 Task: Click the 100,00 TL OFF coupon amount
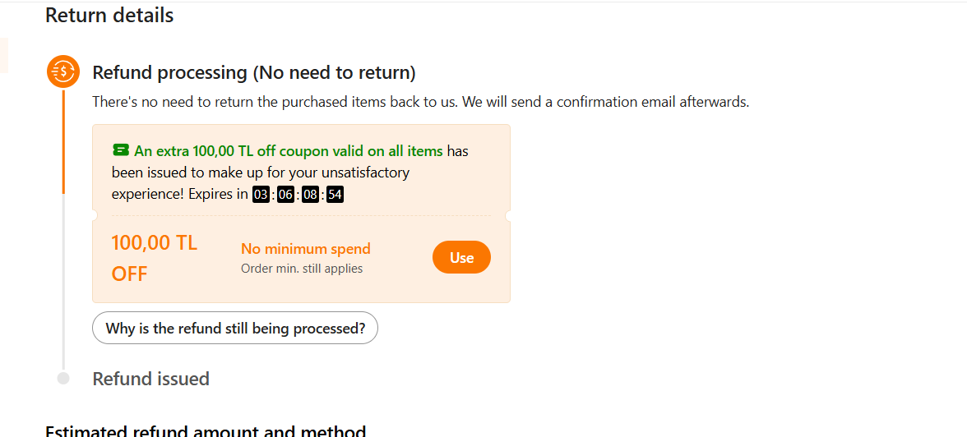click(x=155, y=258)
